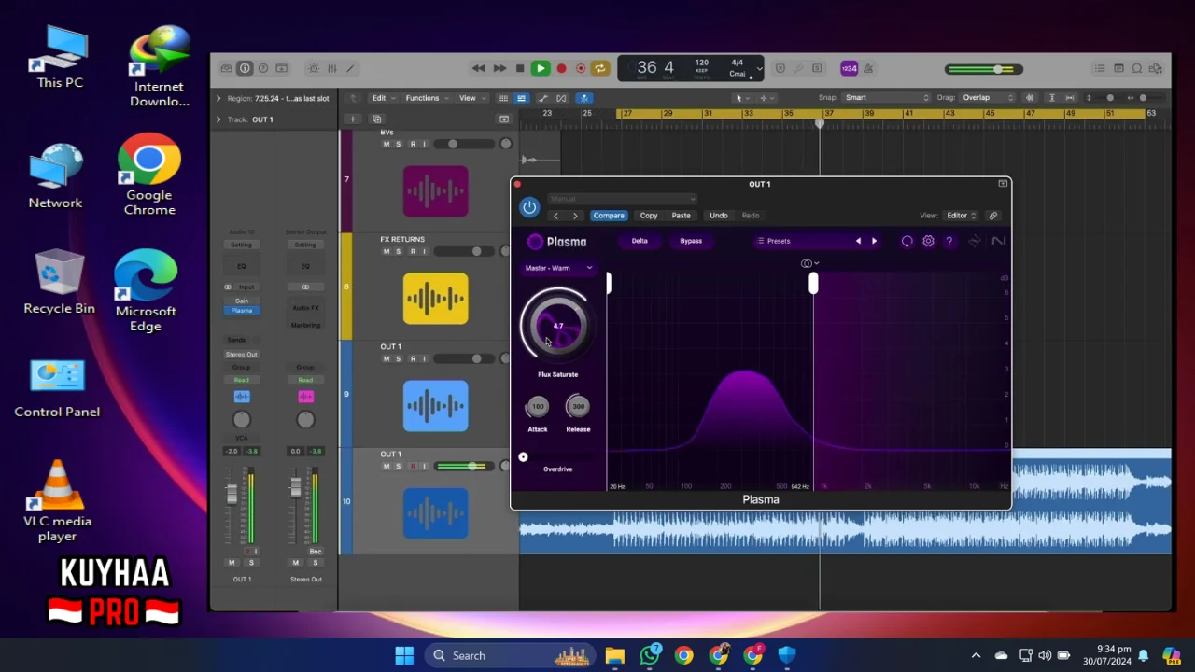Open the Note Pads icon

[1118, 68]
